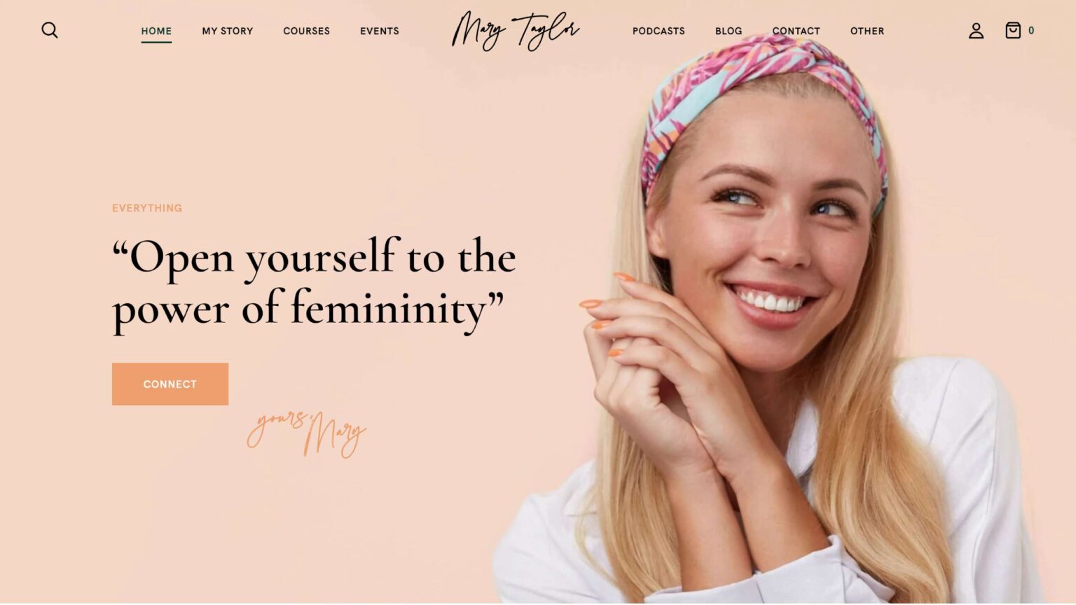Viewport: 1076px width, 605px height.
Task: Click the Mary Taylor signature logo
Action: 515,31
